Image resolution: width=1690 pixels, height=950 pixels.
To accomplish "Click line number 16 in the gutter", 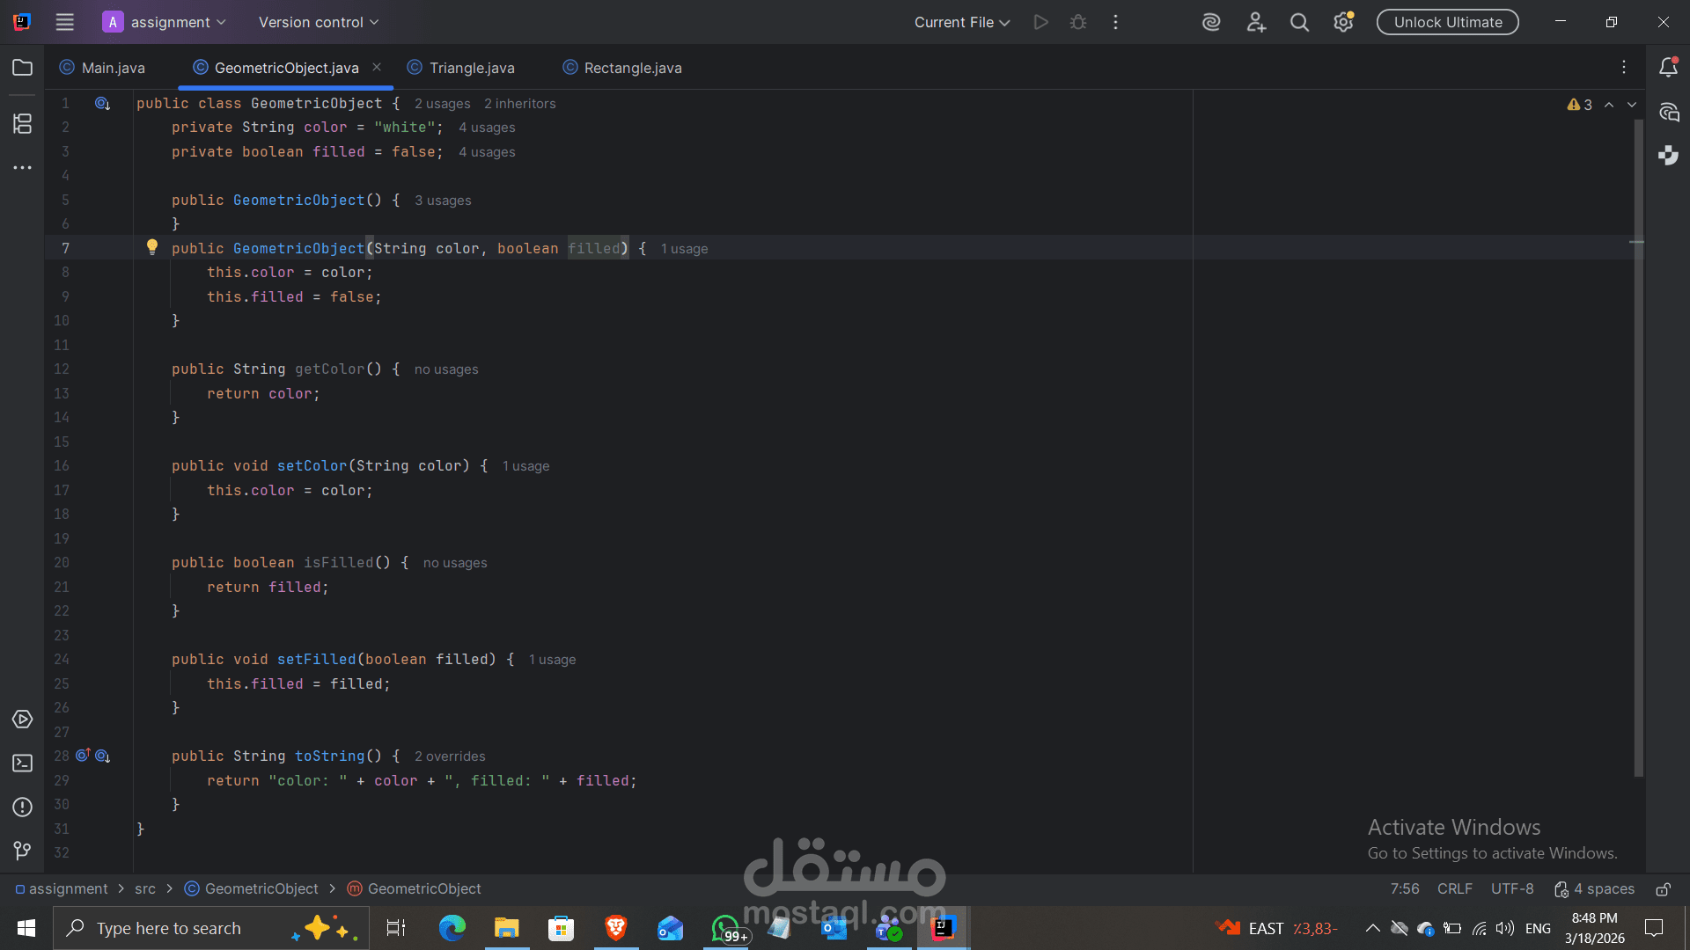I will coord(62,466).
